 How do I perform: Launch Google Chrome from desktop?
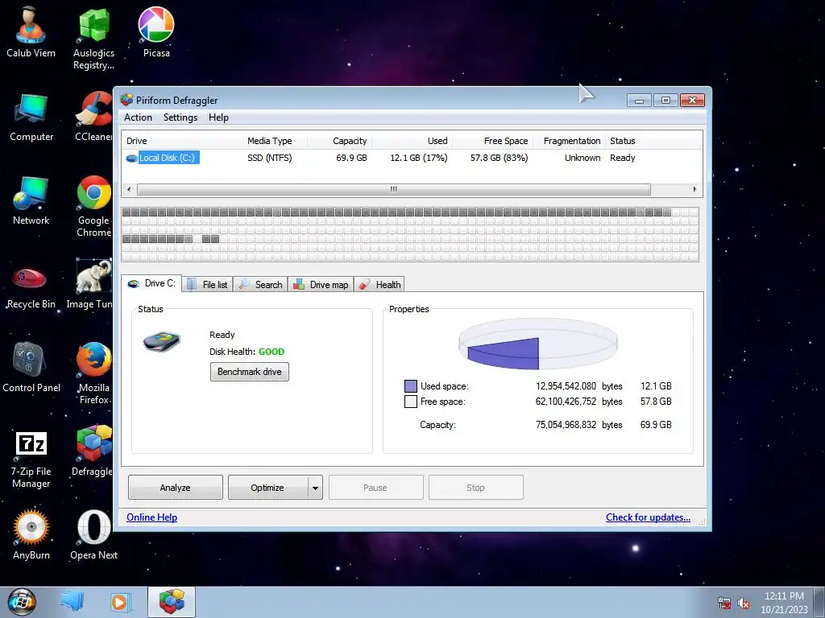pos(93,206)
